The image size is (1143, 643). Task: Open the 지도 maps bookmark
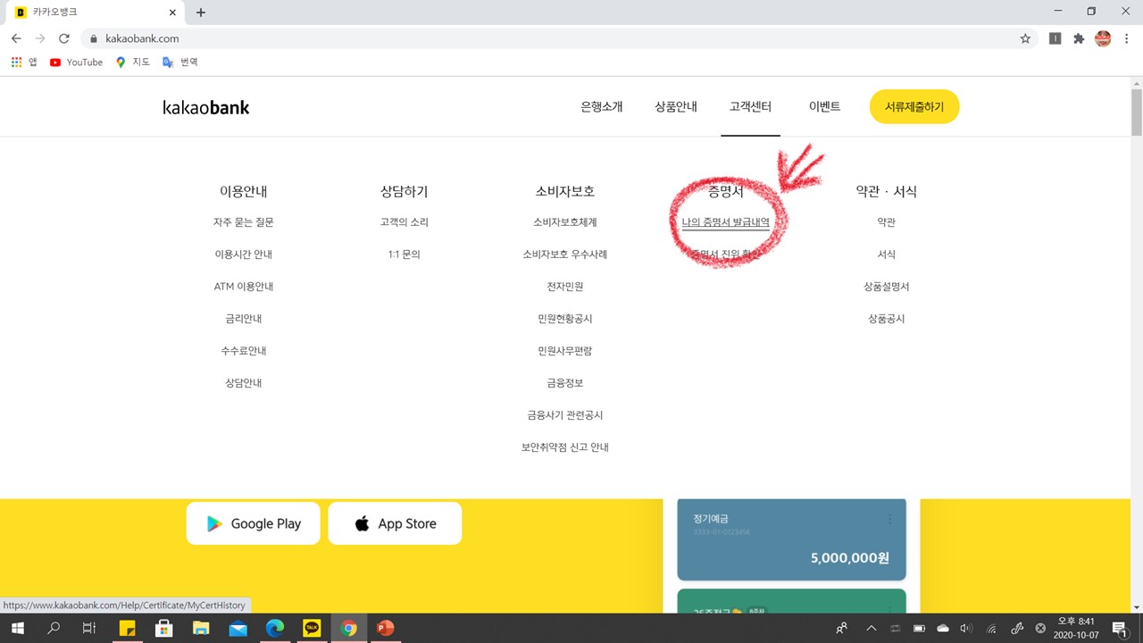[133, 63]
